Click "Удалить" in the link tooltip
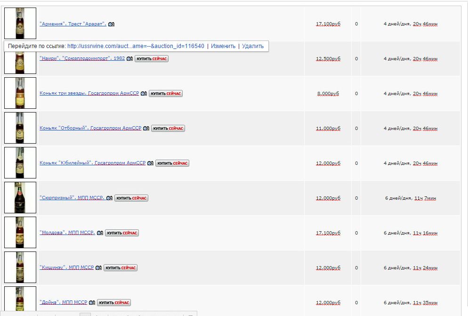Image resolution: width=468 pixels, height=316 pixels. coord(253,46)
